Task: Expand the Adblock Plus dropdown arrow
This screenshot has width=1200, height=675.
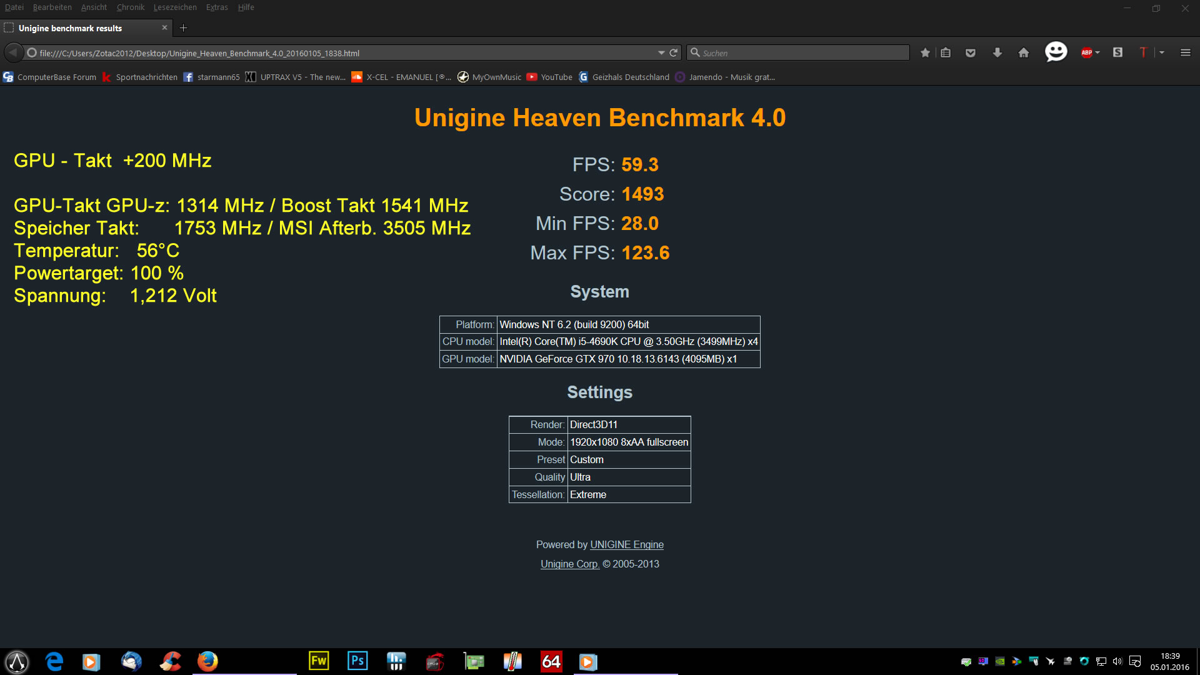Action: (1097, 53)
